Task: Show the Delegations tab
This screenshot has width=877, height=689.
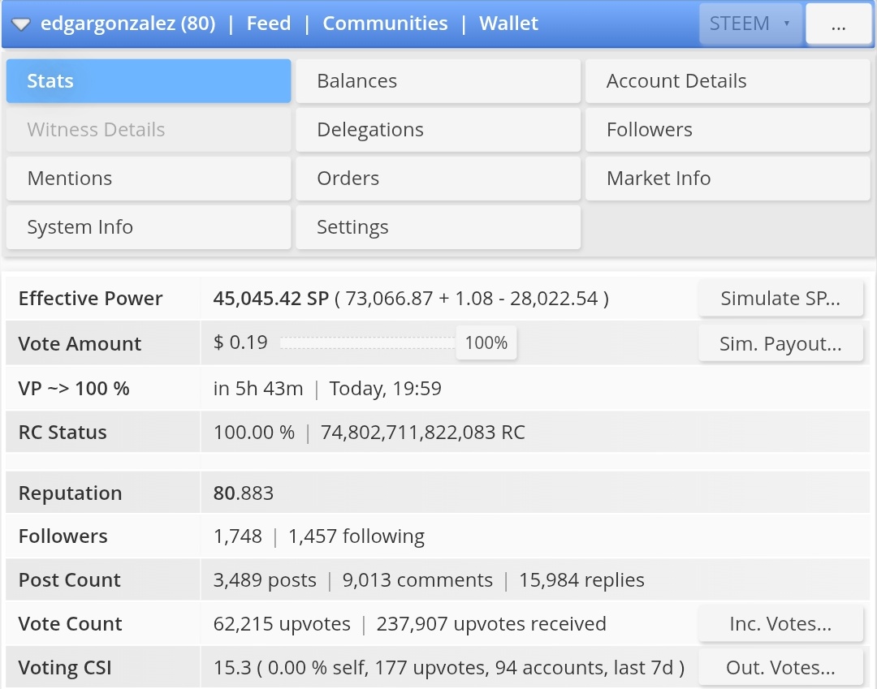Action: 438,130
